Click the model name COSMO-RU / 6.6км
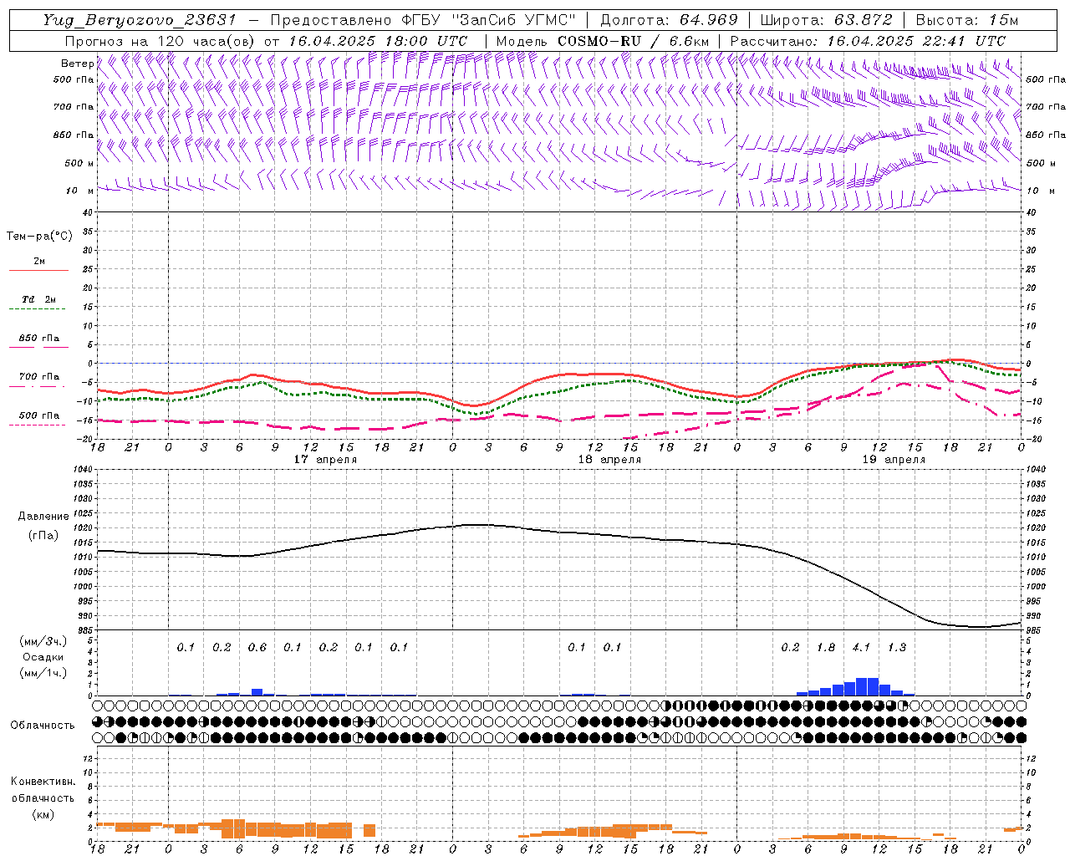Image resolution: width=1070 pixels, height=856 pixels. click(x=634, y=41)
